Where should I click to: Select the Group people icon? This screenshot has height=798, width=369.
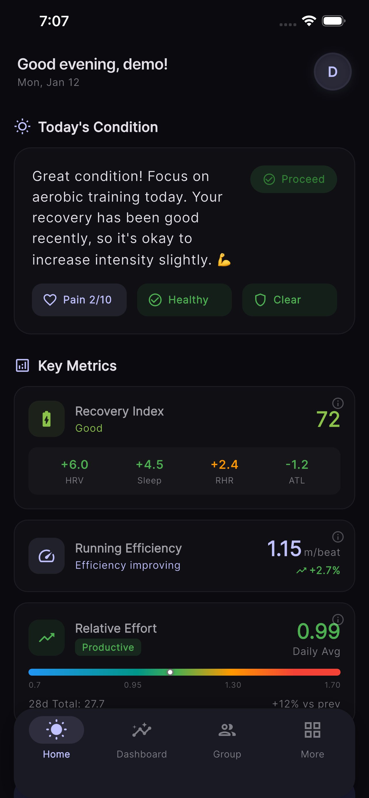tap(227, 728)
